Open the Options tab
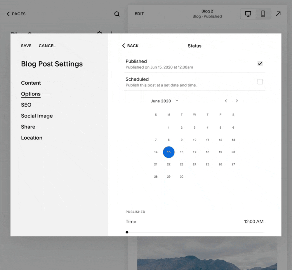Screen dimensions: 292x270 click(x=31, y=94)
